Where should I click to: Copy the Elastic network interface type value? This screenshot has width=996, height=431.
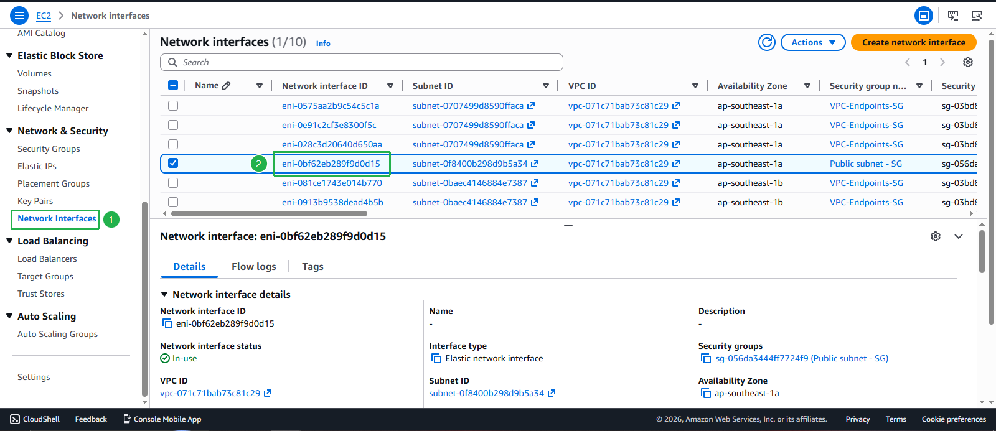[436, 358]
